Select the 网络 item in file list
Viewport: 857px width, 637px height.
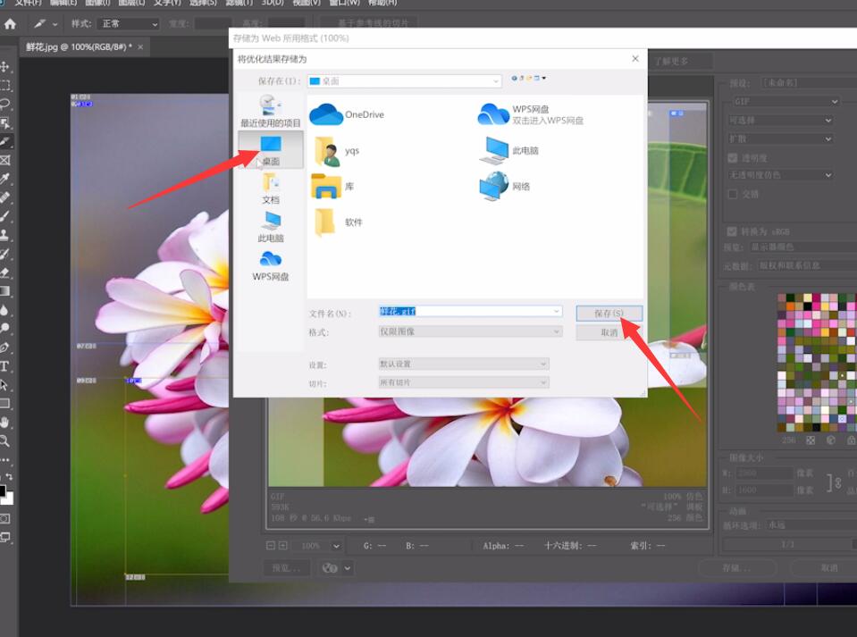(504, 187)
